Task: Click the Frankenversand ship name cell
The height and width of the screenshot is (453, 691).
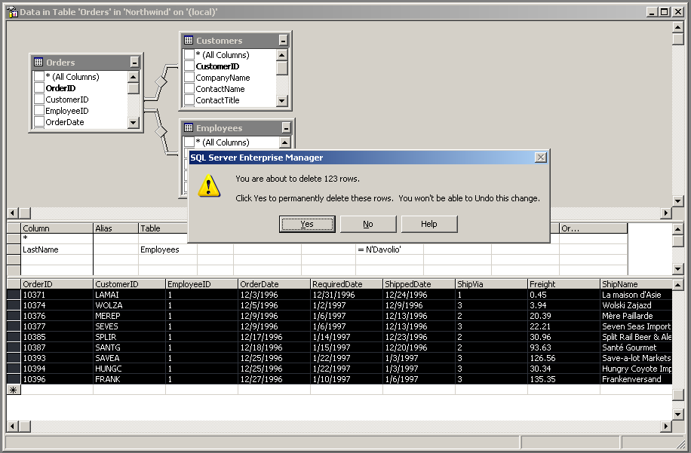Action: (x=636, y=379)
